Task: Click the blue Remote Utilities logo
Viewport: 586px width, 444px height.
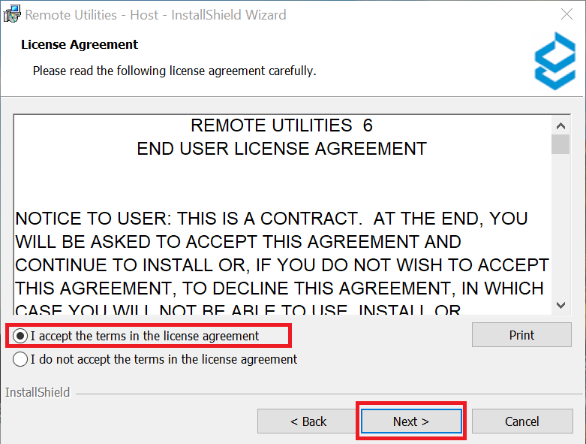Action: coord(554,61)
